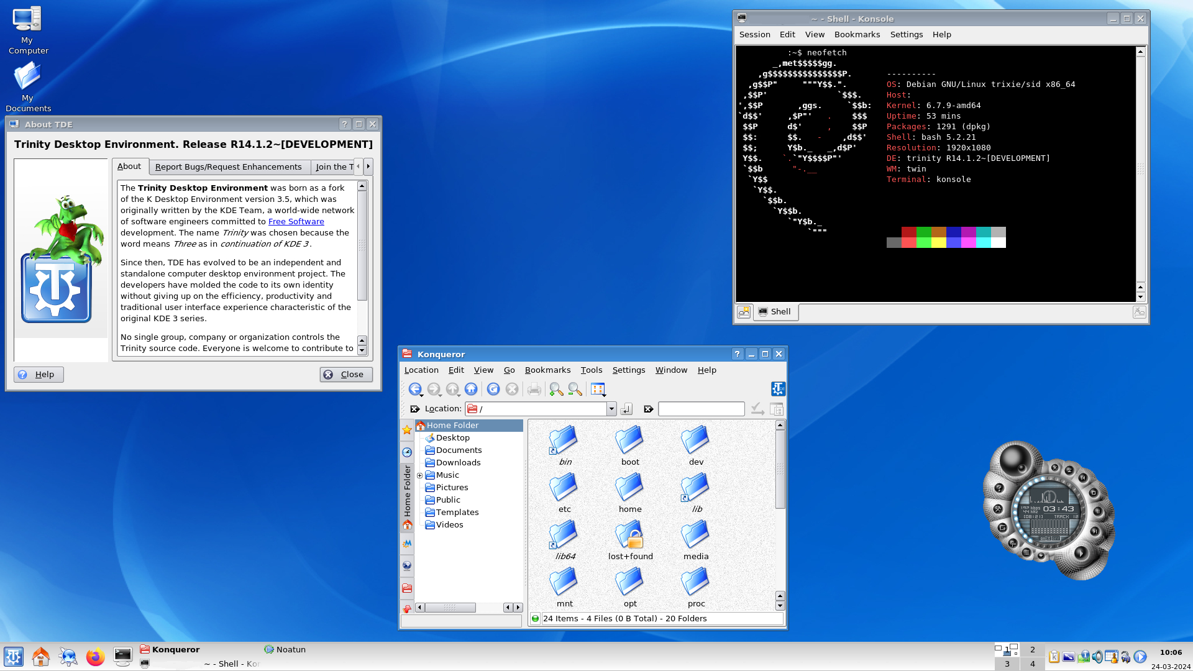Open the volume speaker tray icon

tap(1097, 657)
